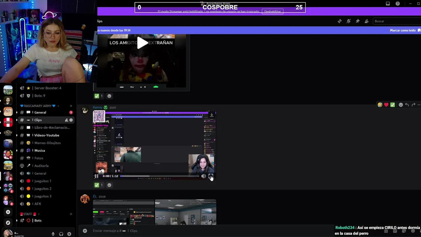This screenshot has width=421, height=237.
Task: Open the Bots channel under STAFF
Action: tap(46, 221)
